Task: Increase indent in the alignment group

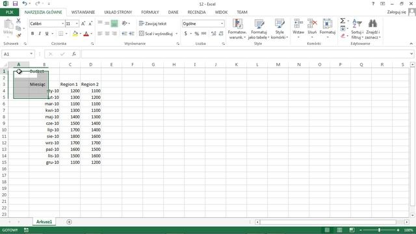Action: (131, 34)
